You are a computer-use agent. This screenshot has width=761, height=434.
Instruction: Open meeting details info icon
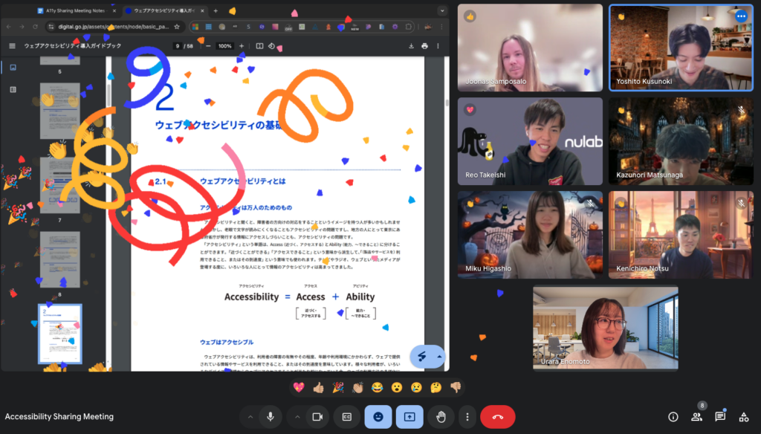673,417
